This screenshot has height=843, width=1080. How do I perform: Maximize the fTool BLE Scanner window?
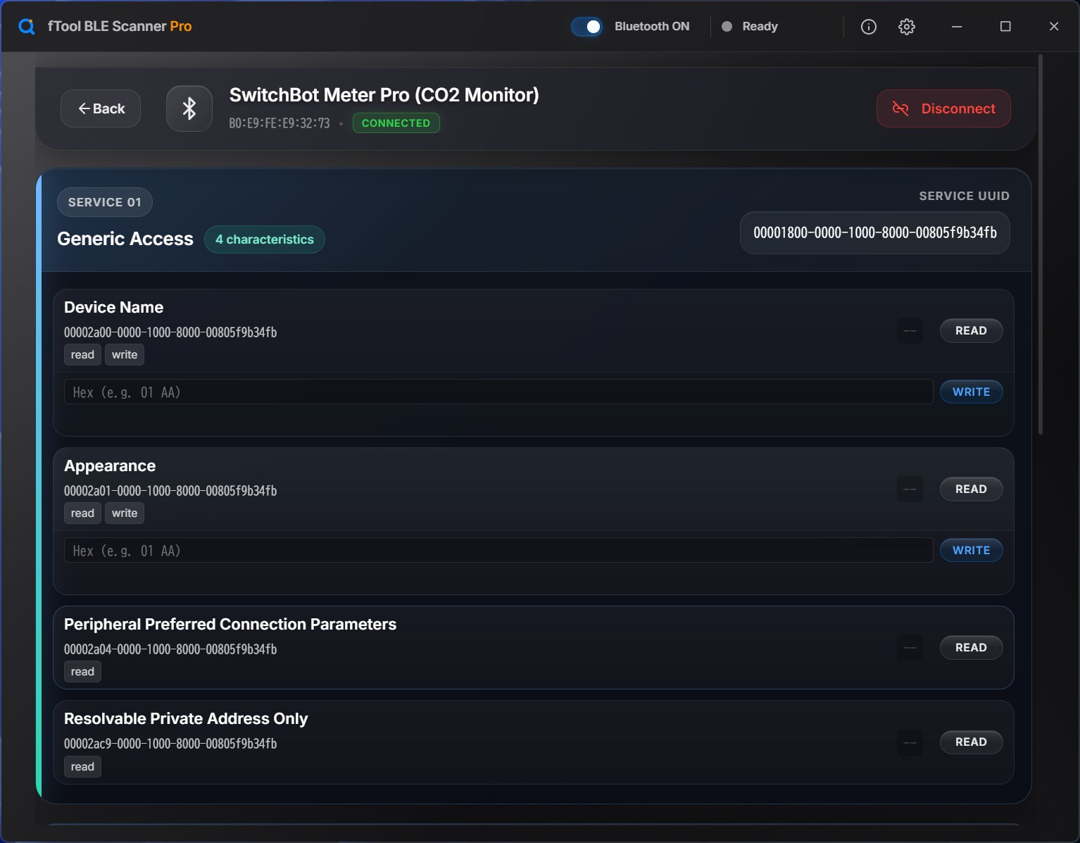tap(1005, 27)
